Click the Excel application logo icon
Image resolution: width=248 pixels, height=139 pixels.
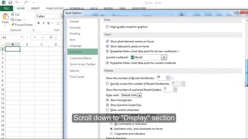click(x=3, y=3)
